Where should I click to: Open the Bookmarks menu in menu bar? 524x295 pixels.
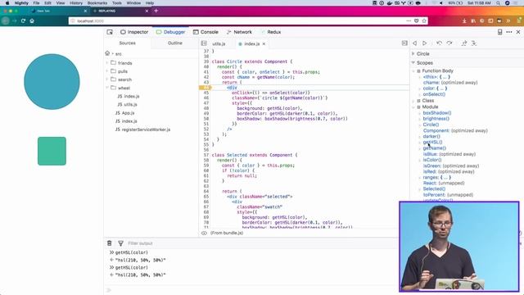coord(97,3)
